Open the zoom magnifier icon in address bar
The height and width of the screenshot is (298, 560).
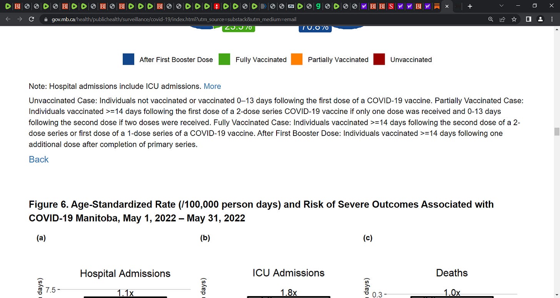490,19
